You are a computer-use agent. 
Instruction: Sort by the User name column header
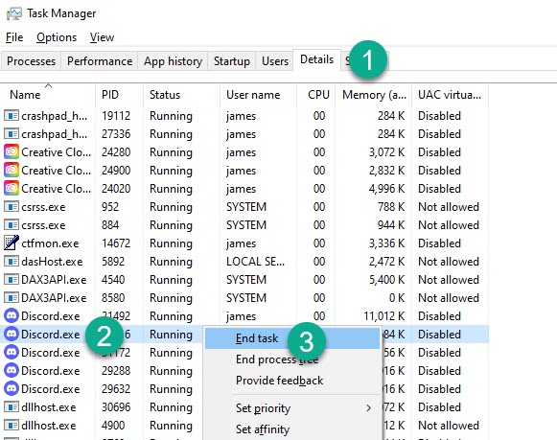pos(258,95)
